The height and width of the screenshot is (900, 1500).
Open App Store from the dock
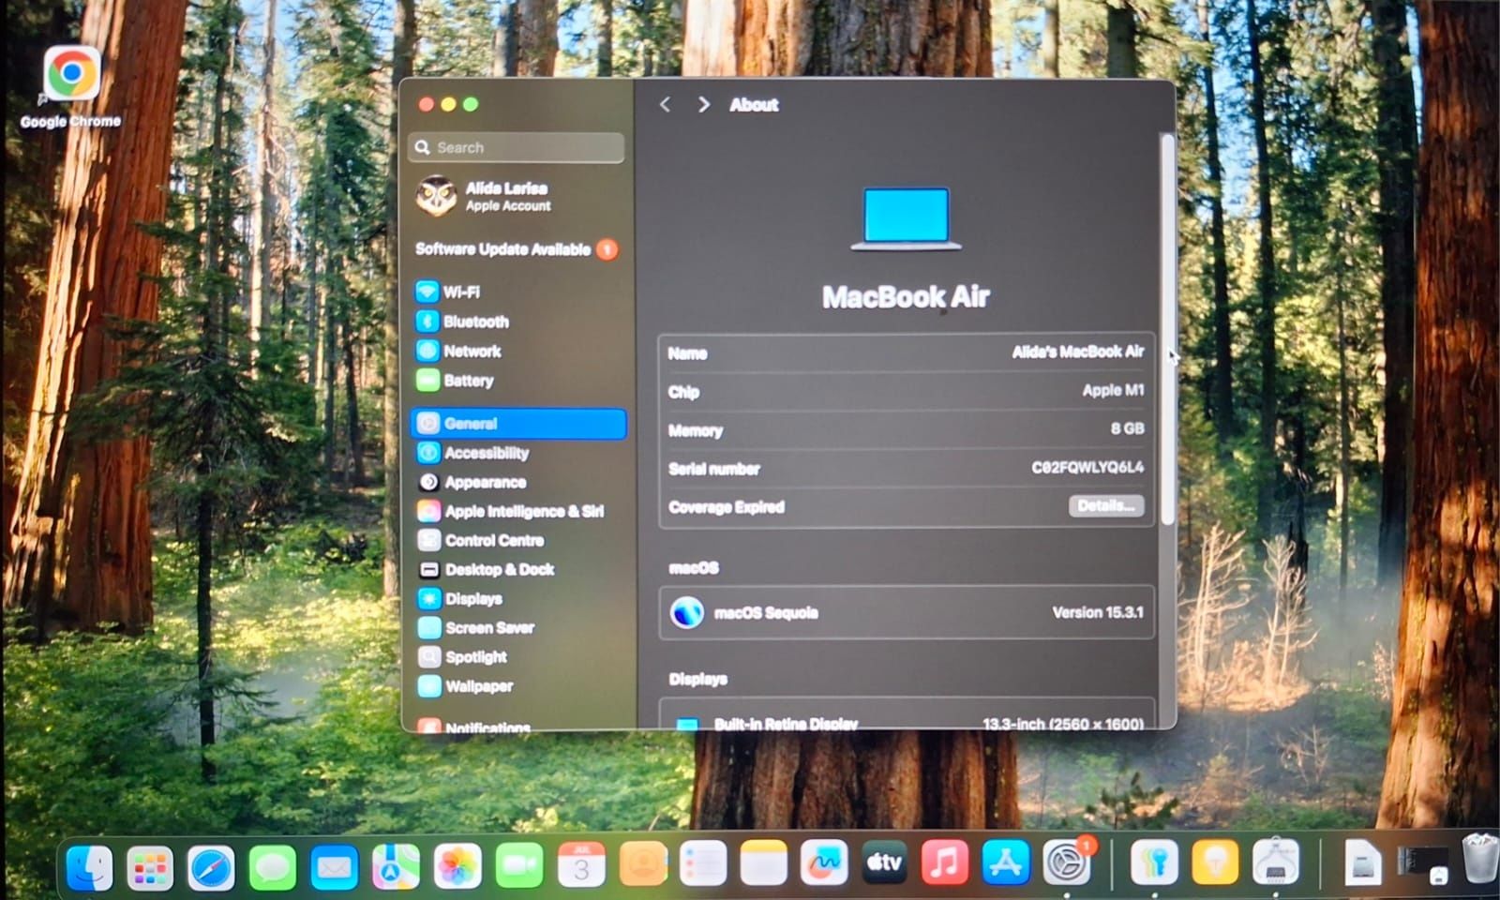point(1005,862)
